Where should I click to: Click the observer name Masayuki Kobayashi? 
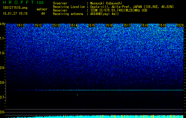click(x=106, y=3)
